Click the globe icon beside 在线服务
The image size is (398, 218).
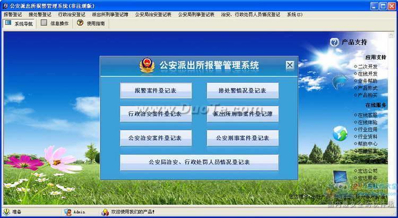[x=340, y=133]
